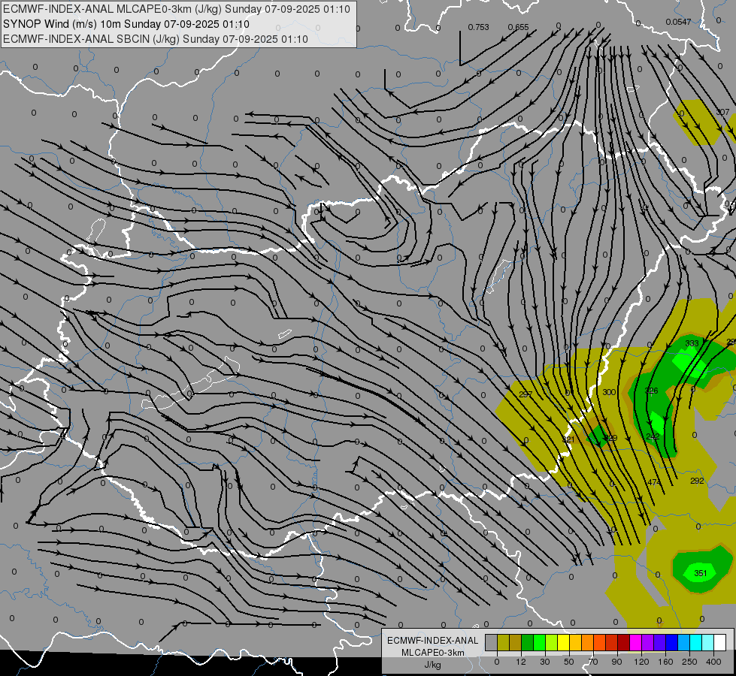Click the legend scale label 70

[593, 662]
